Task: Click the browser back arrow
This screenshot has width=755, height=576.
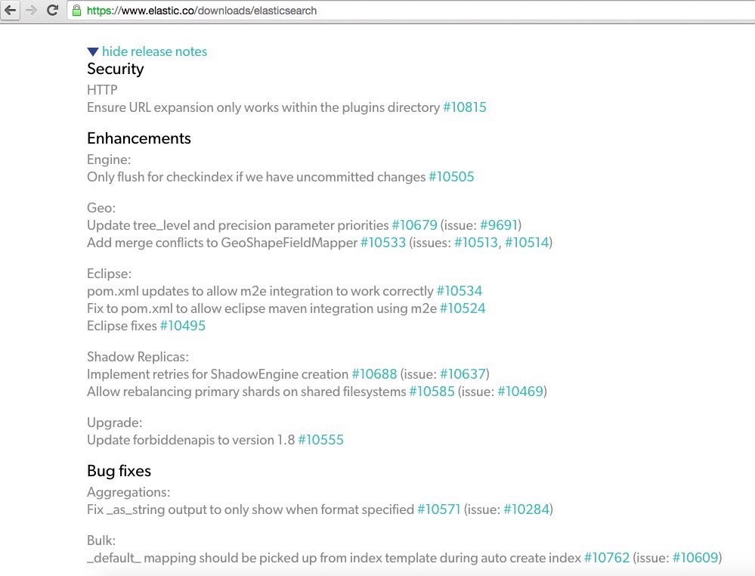Action: click(10, 10)
